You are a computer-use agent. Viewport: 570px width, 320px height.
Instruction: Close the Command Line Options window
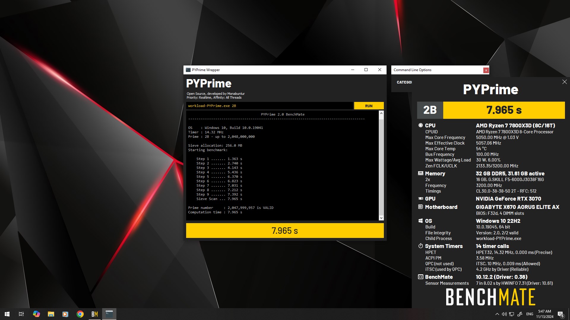(486, 70)
